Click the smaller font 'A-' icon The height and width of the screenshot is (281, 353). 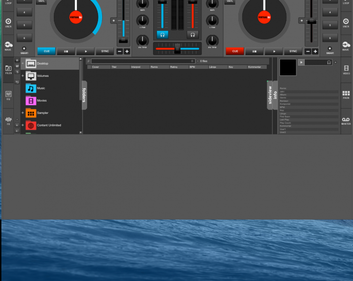17,131
